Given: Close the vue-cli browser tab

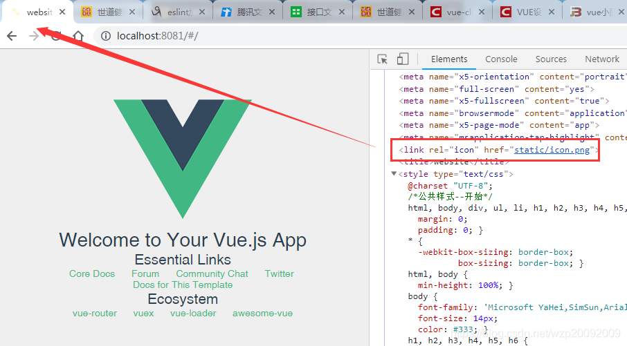Looking at the screenshot, I should [482, 12].
